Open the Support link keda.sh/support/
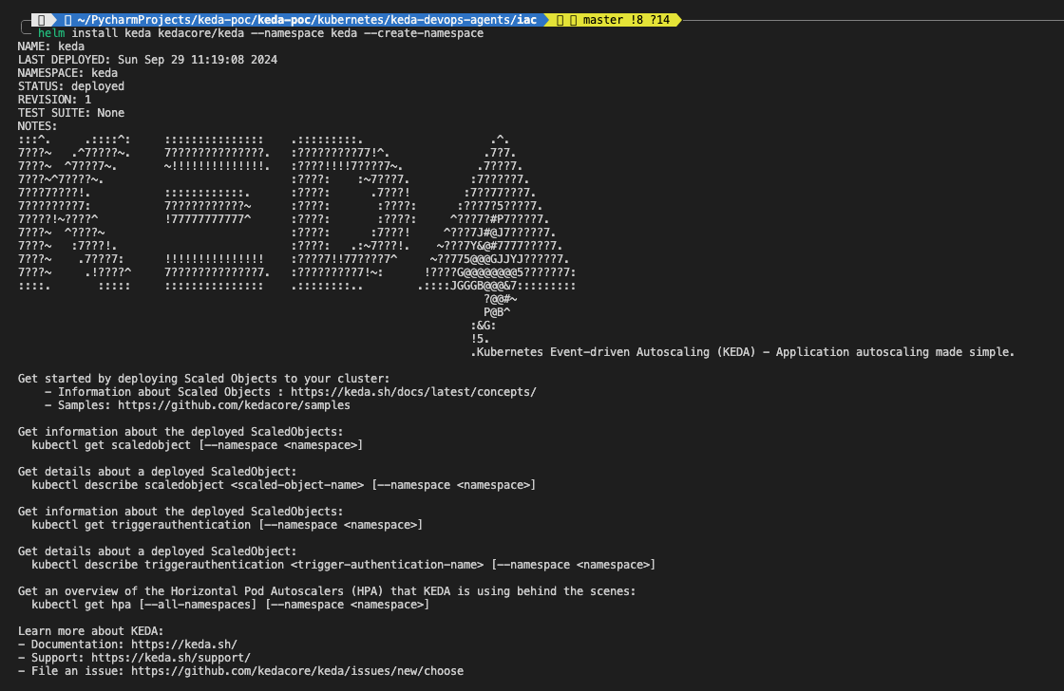This screenshot has width=1064, height=691. pos(171,657)
